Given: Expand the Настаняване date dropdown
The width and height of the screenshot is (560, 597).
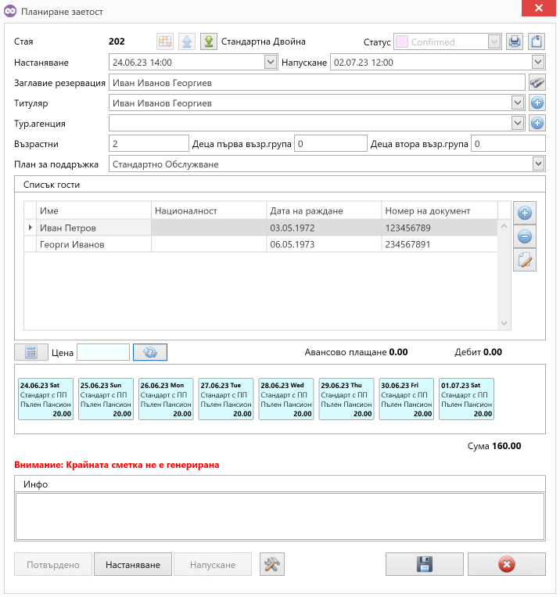Looking at the screenshot, I should 271,62.
